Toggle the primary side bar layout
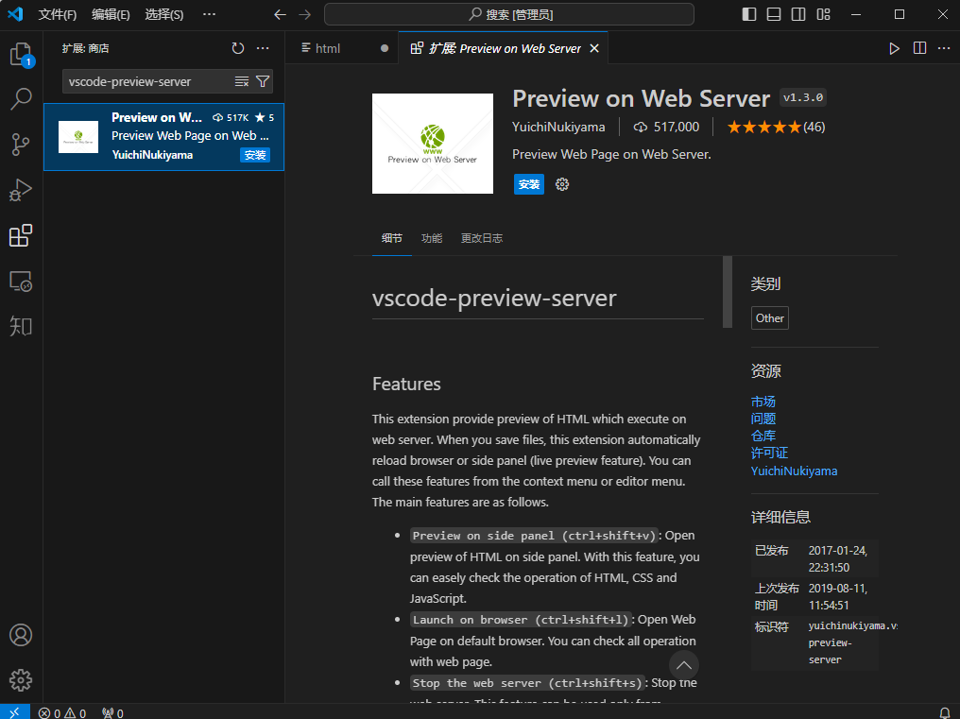 (749, 15)
